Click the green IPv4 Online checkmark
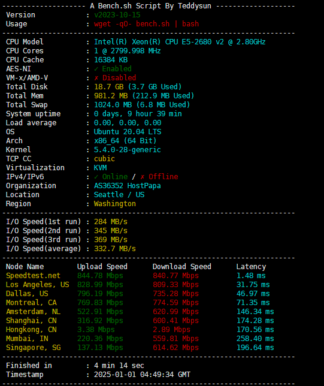The width and height of the screenshot is (324, 386). 96,177
